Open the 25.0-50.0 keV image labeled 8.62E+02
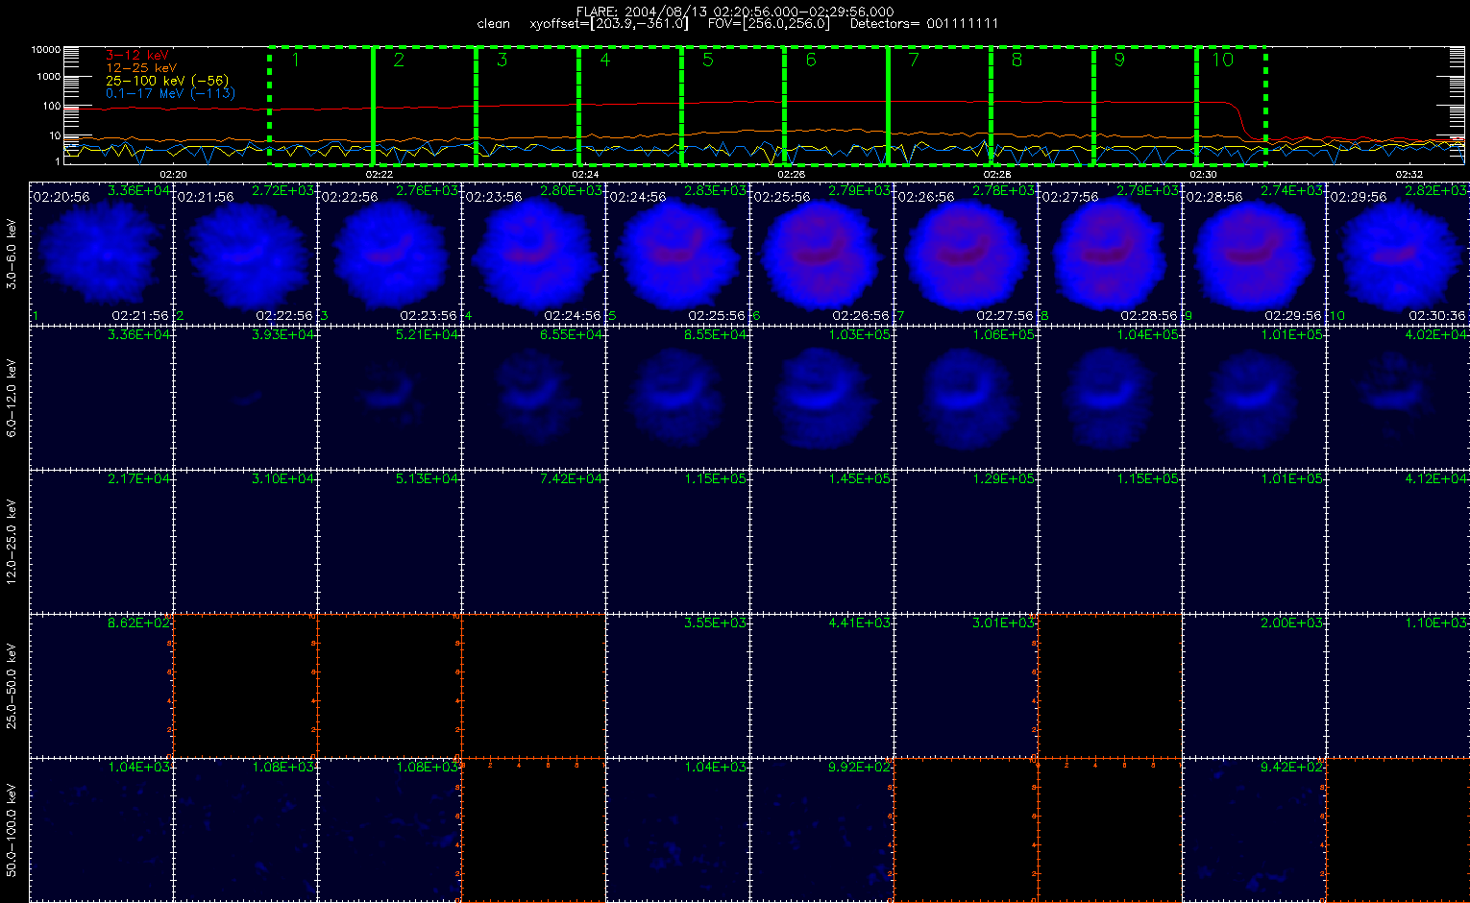 [x=101, y=685]
